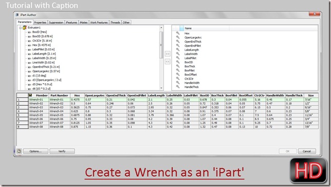331x187 pixels.
Task: Select OpenEndThick [0.21 in] parameter
Action: coord(46,67)
